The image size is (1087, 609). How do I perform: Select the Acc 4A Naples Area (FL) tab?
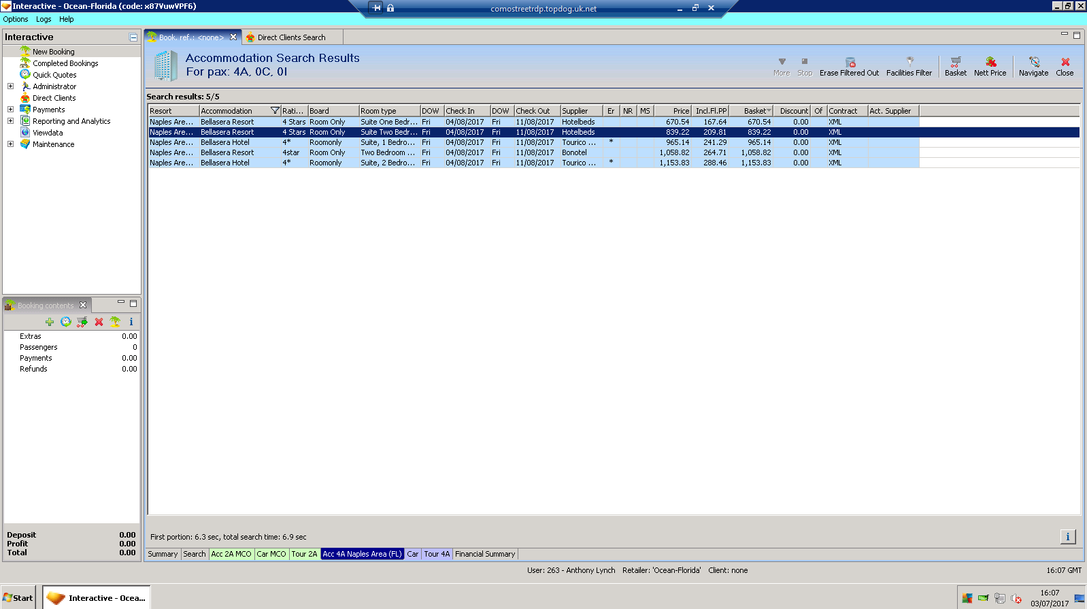click(x=362, y=554)
